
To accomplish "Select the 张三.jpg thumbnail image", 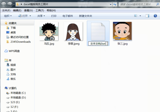I will (122, 31).
